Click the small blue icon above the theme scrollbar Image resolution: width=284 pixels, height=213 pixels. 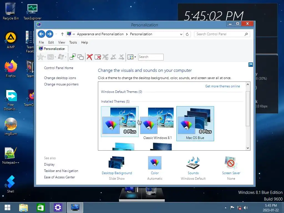click(x=250, y=65)
